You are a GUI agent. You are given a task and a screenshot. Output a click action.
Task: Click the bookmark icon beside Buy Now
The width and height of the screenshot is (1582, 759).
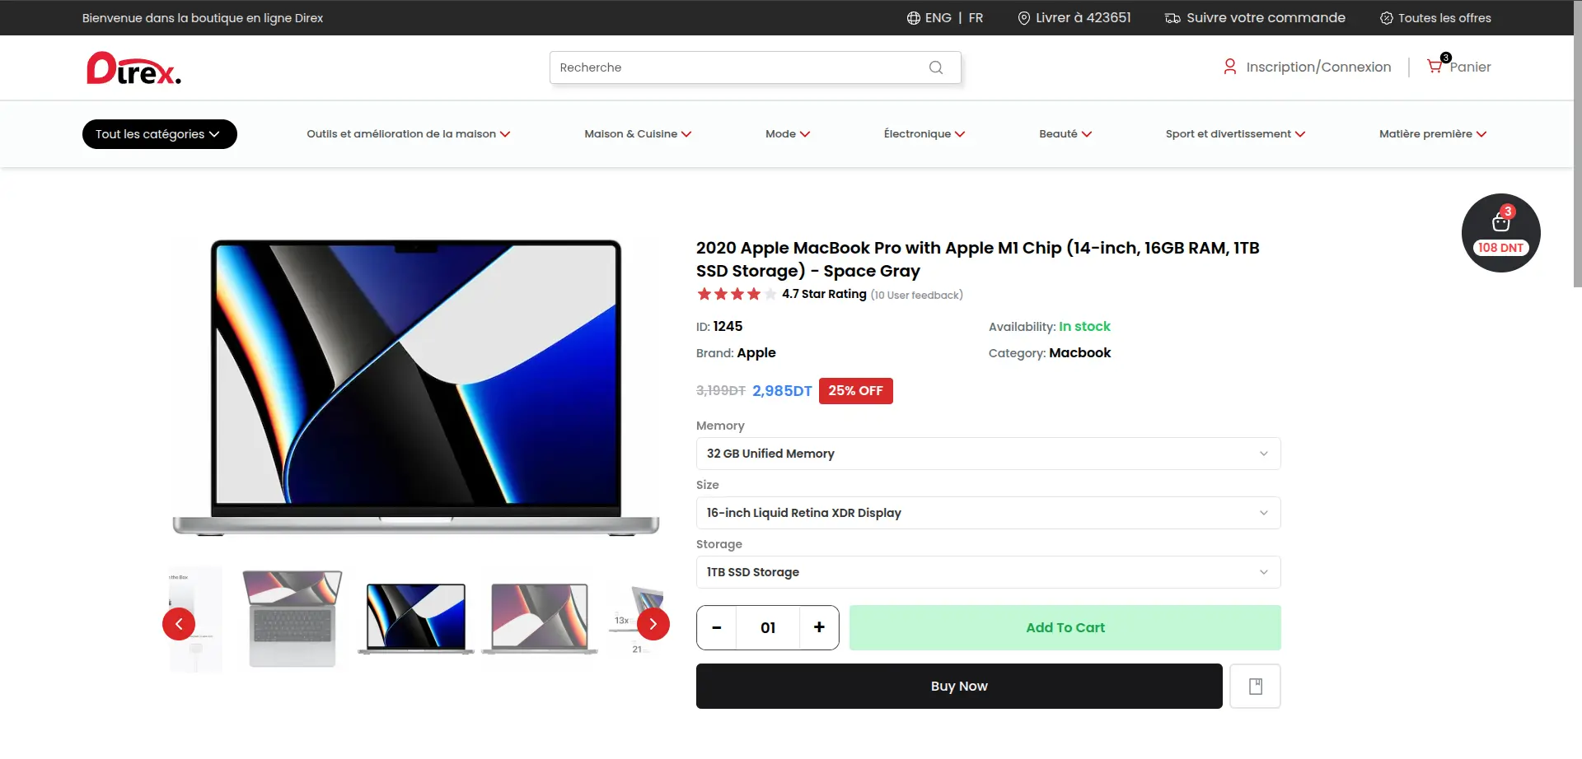(1255, 687)
